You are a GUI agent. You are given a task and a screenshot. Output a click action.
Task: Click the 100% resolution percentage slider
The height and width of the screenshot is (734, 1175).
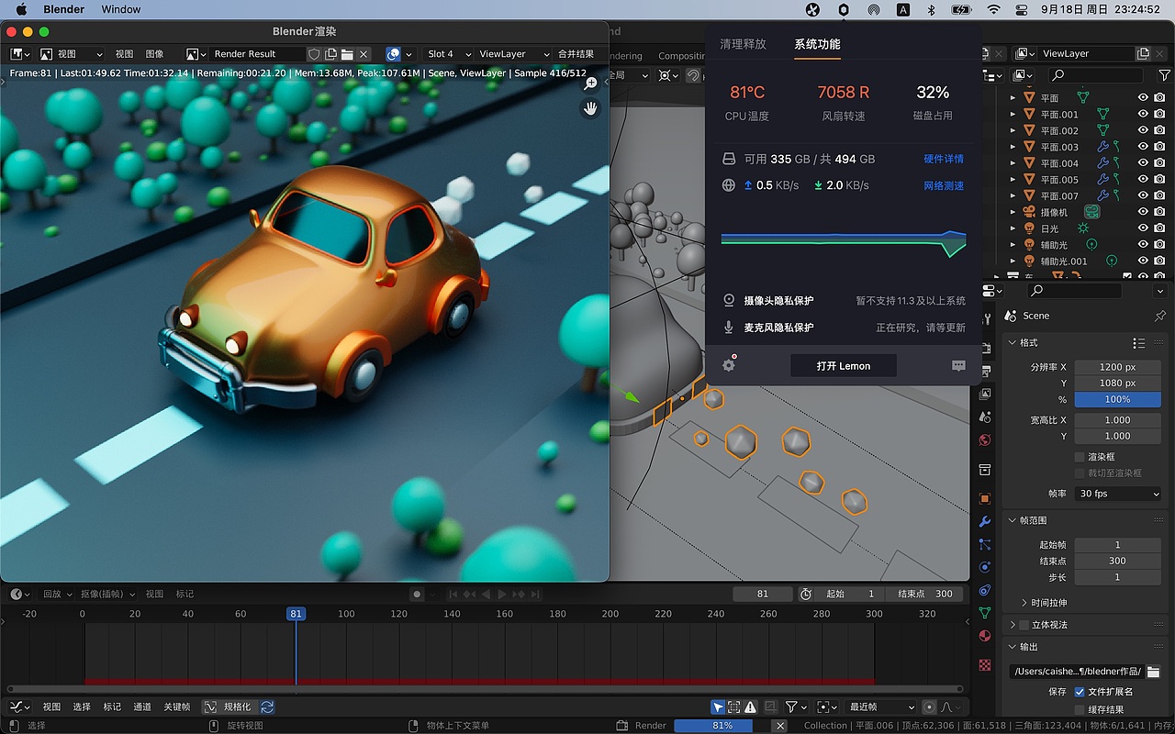[1117, 399]
